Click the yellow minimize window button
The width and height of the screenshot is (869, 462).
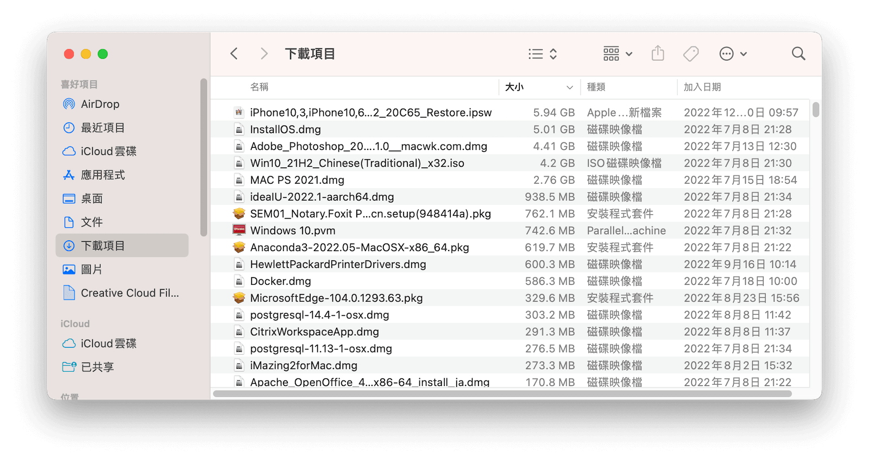(86, 54)
